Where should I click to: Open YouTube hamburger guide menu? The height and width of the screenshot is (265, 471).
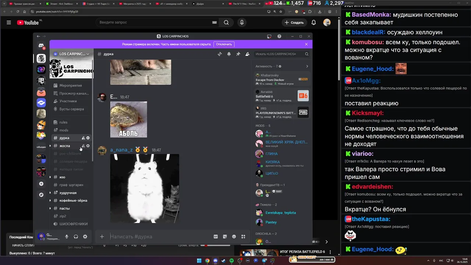tap(9, 22)
